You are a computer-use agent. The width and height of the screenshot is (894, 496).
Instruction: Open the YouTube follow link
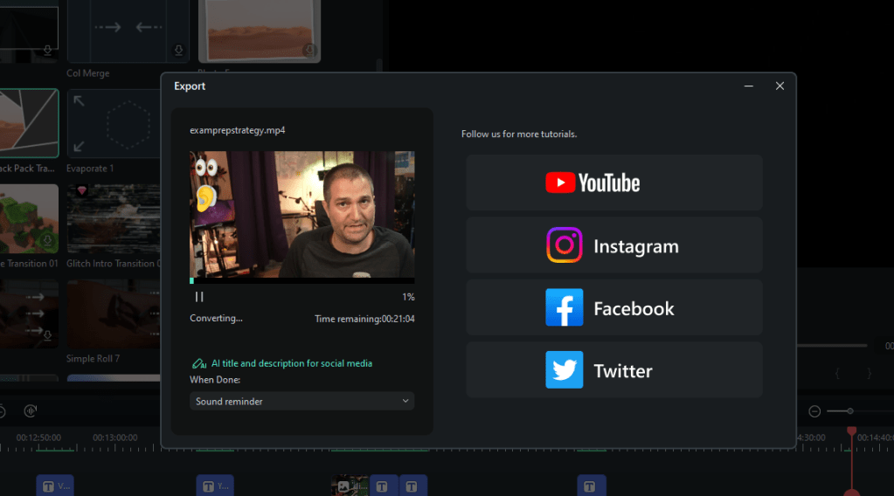pyautogui.click(x=614, y=183)
